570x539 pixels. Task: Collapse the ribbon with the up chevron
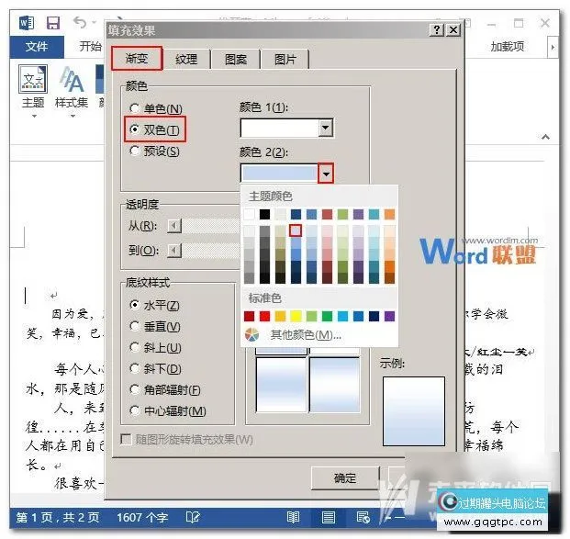[545, 137]
